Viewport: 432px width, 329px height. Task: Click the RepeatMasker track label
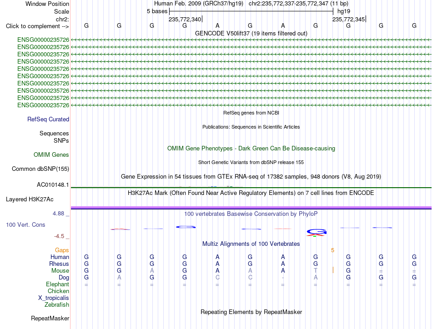[x=50, y=318]
